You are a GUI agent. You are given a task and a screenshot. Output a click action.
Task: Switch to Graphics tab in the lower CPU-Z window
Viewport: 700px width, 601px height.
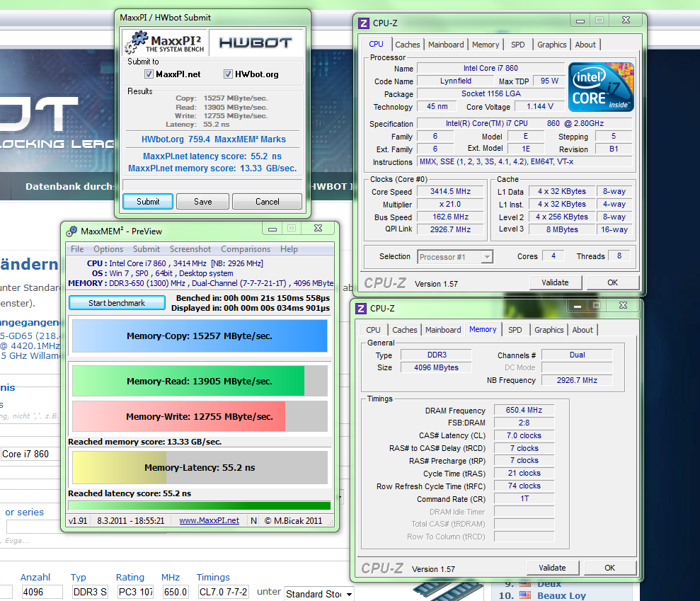(x=549, y=330)
